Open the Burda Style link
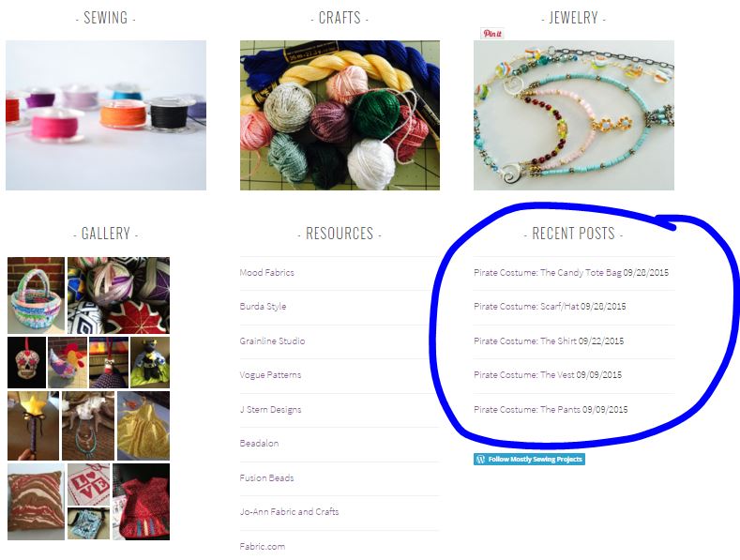This screenshot has height=560, width=740. [x=263, y=306]
